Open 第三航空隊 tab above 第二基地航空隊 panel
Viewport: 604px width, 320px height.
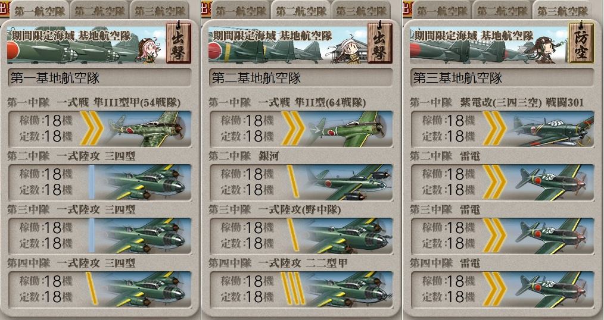(362, 11)
